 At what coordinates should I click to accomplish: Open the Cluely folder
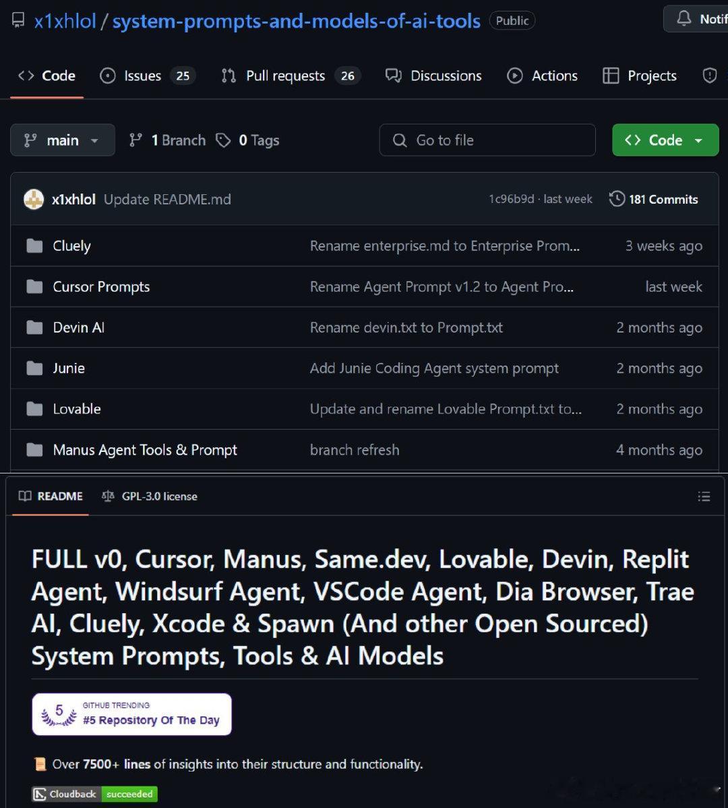pyautogui.click(x=71, y=246)
